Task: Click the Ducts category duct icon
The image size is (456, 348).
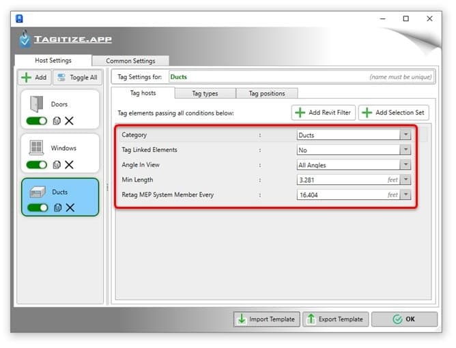Action: 38,192
